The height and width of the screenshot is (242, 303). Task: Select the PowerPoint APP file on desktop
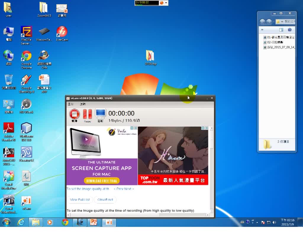[x=44, y=84]
